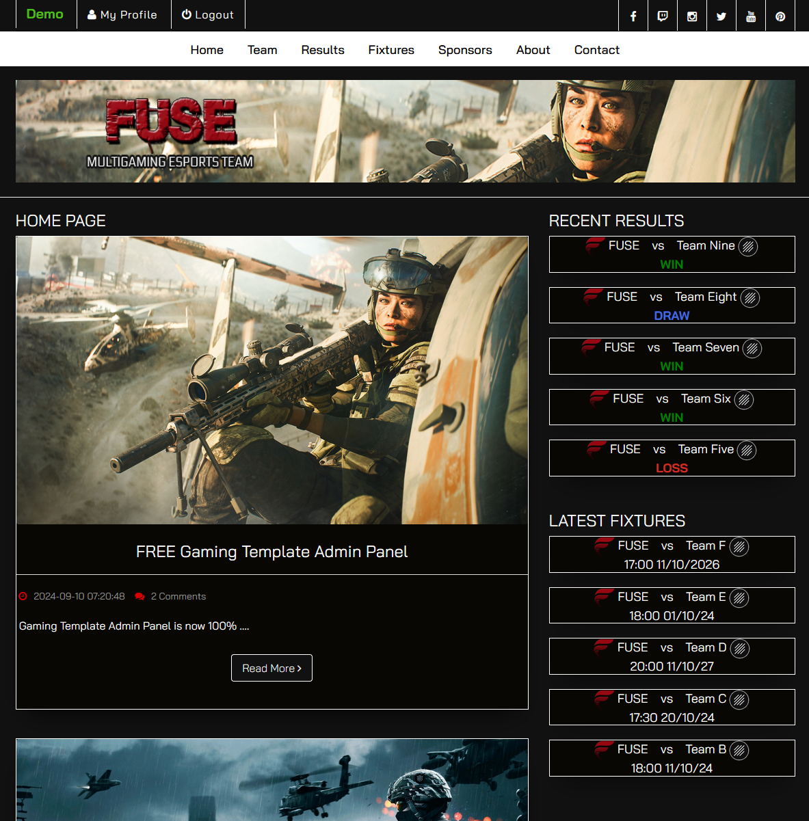Click the FUSE banner header image

(x=405, y=131)
